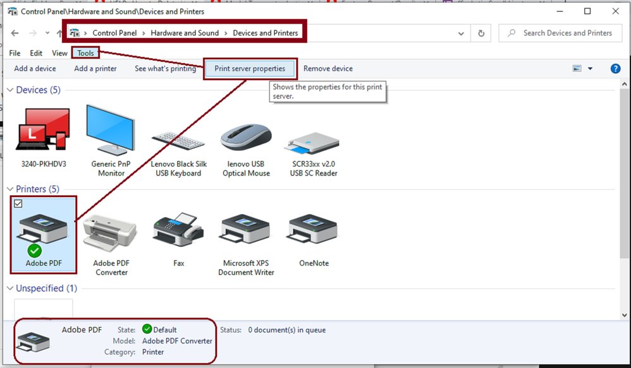Click Devices and Printers breadcrumb

click(265, 33)
